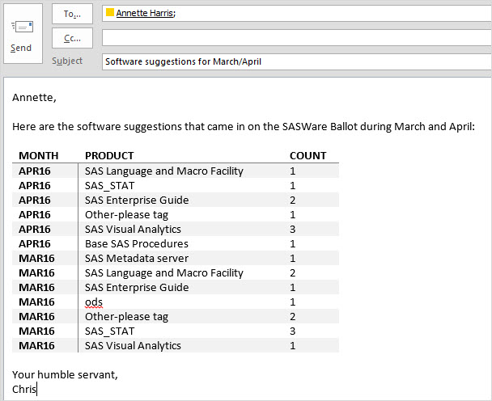Image resolution: width=492 pixels, height=401 pixels.
Task: Click the greeting line Annette,
Action: (x=34, y=98)
